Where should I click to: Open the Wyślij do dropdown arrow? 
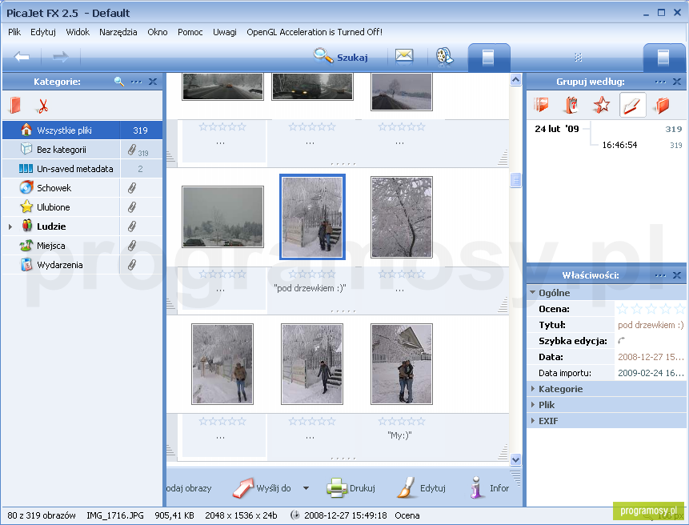coord(306,488)
